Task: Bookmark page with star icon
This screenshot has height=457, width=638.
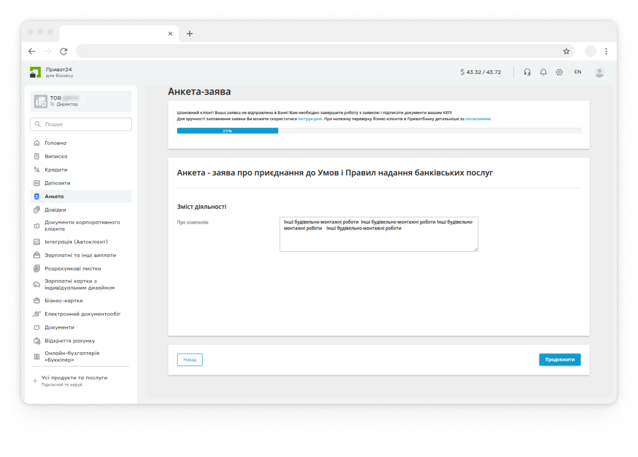Action: pos(566,51)
